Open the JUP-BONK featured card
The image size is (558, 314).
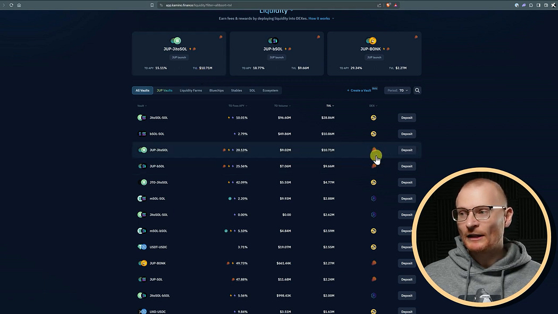coord(374,53)
